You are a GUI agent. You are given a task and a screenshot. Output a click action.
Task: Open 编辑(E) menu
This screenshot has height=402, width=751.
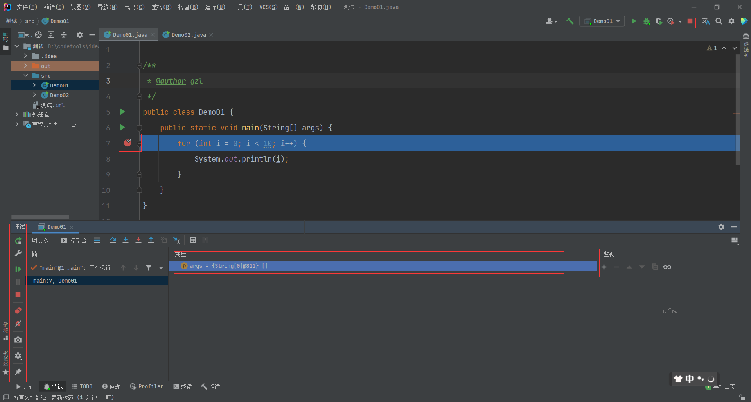pyautogui.click(x=54, y=7)
